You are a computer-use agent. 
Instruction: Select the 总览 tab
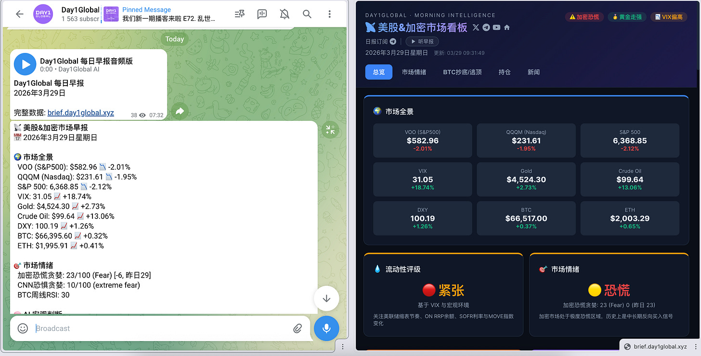click(378, 72)
